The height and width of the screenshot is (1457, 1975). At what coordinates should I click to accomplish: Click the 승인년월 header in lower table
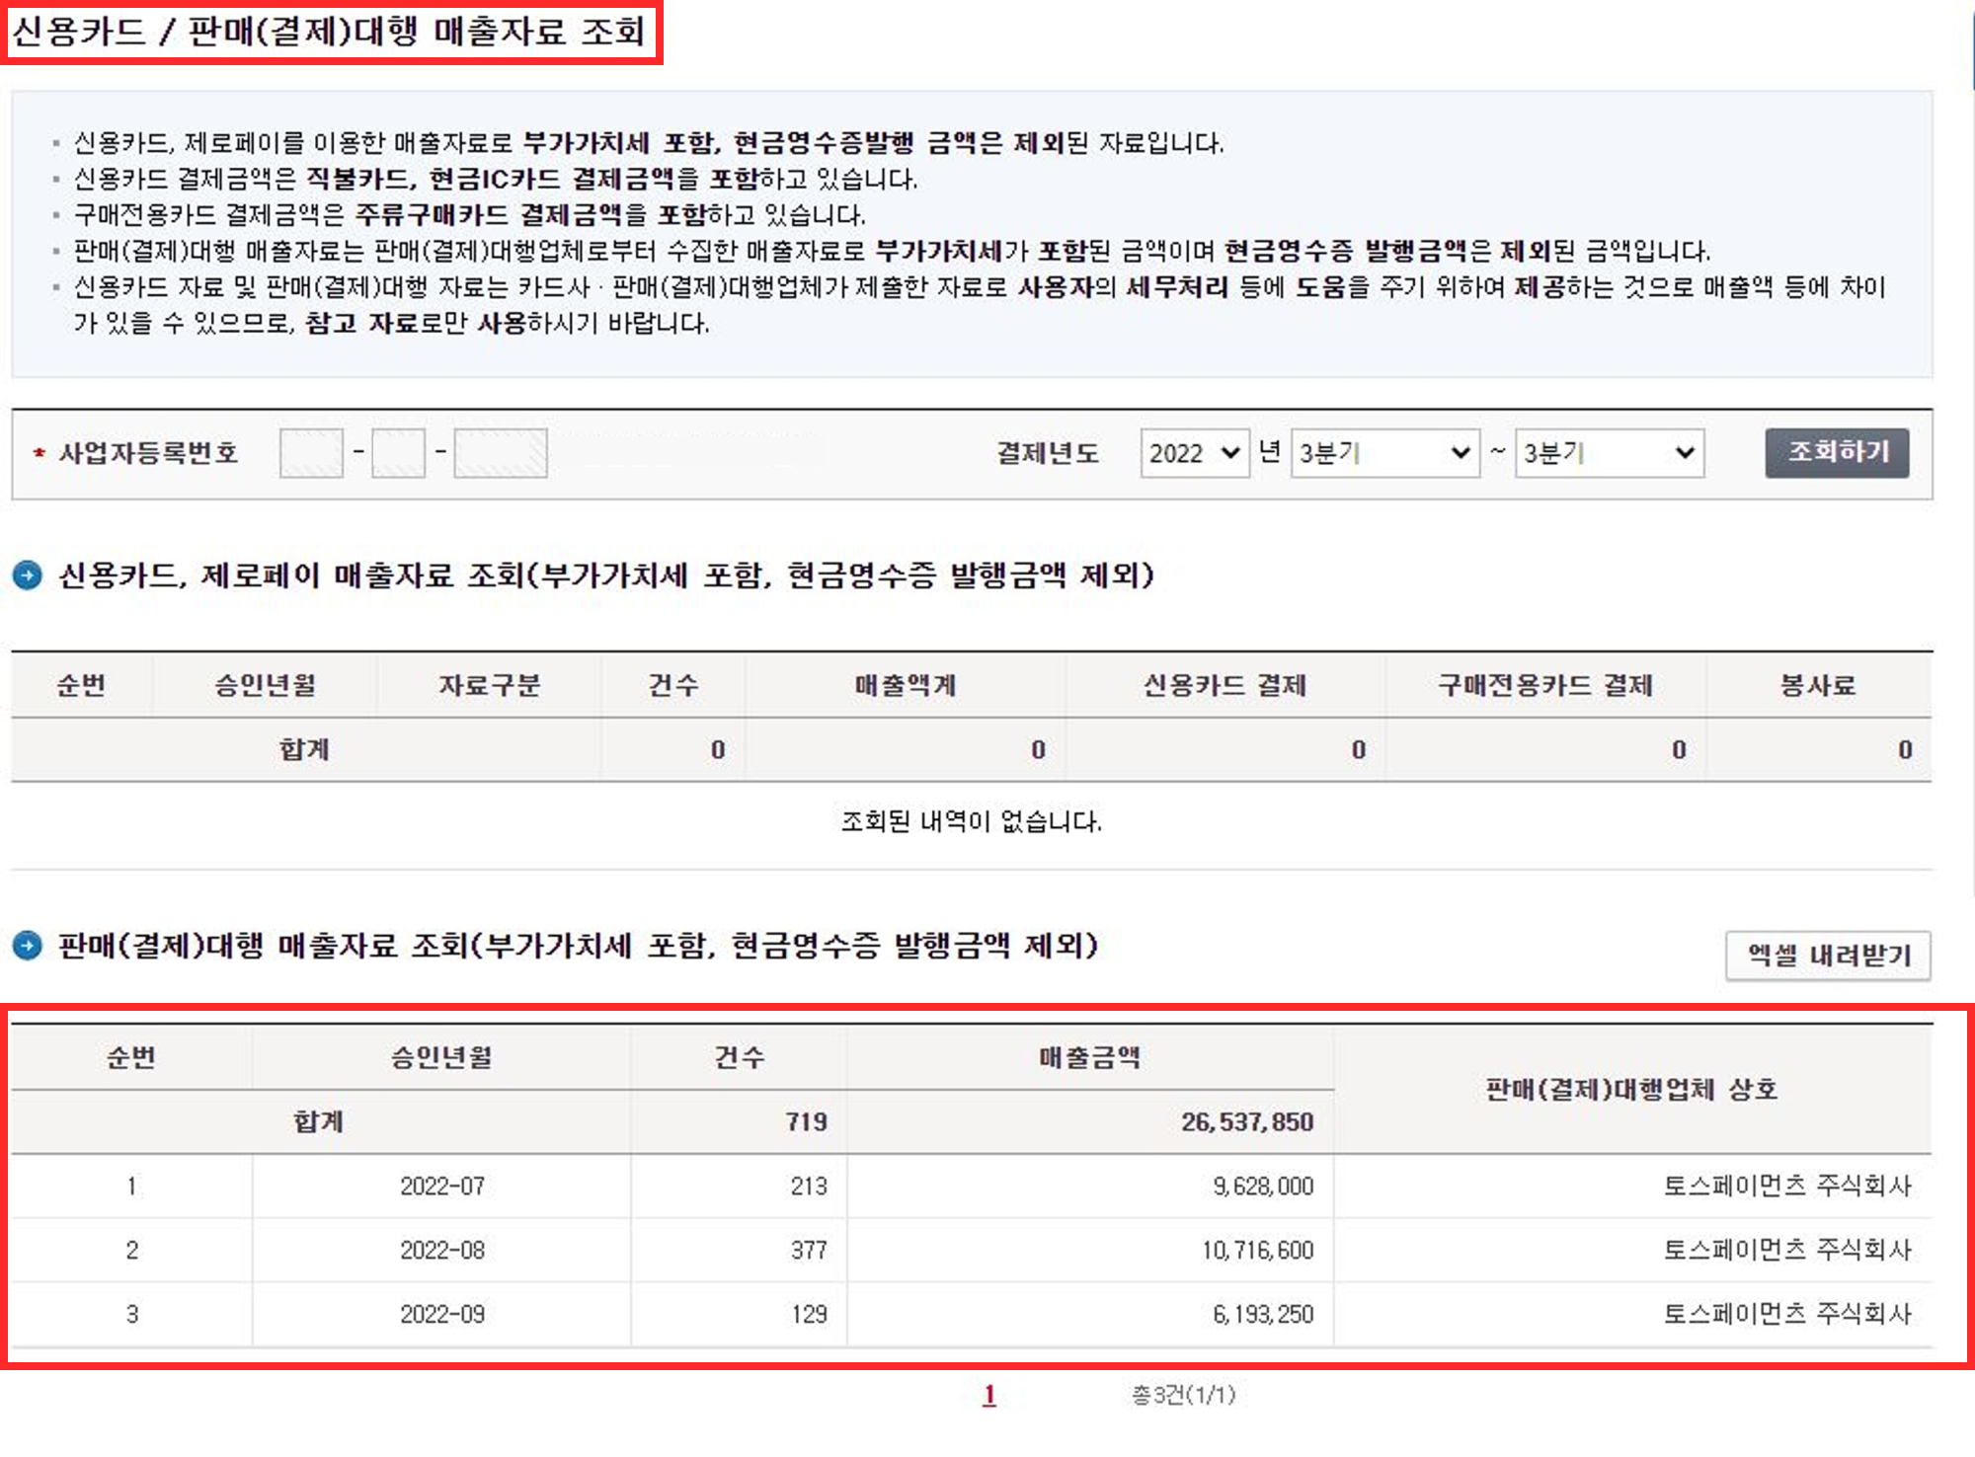coord(441,1058)
